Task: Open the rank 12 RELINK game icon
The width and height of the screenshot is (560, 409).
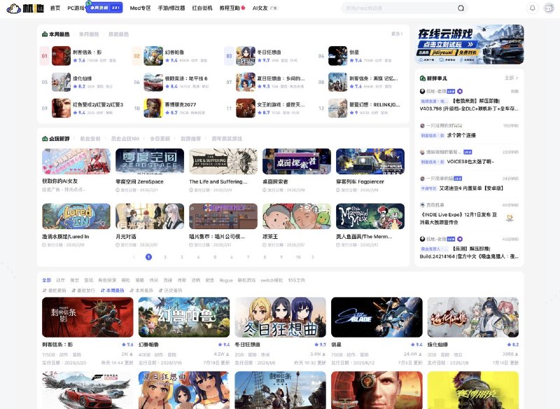Action: [x=337, y=108]
